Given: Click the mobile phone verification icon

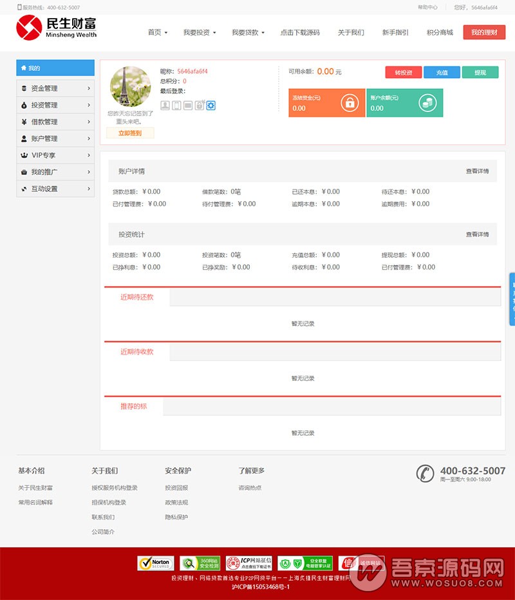Looking at the screenshot, I should pyautogui.click(x=176, y=105).
